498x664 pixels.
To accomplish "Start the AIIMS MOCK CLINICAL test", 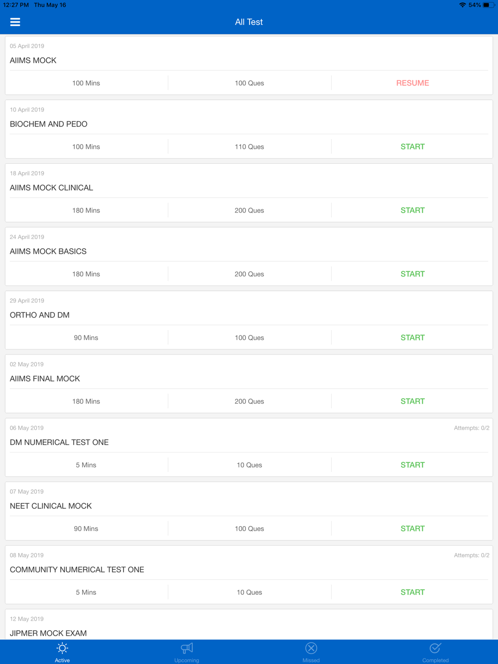I will [412, 211].
